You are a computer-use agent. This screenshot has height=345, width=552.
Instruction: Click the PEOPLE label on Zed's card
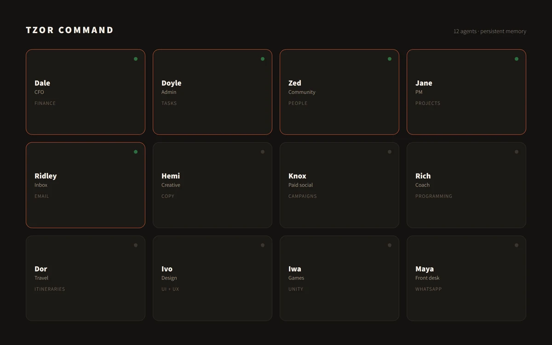point(298,103)
